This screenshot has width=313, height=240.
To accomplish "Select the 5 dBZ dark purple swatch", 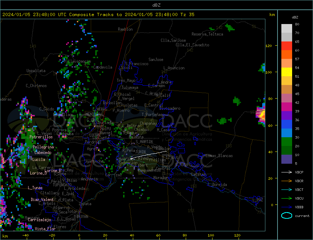I will click(x=287, y=159).
